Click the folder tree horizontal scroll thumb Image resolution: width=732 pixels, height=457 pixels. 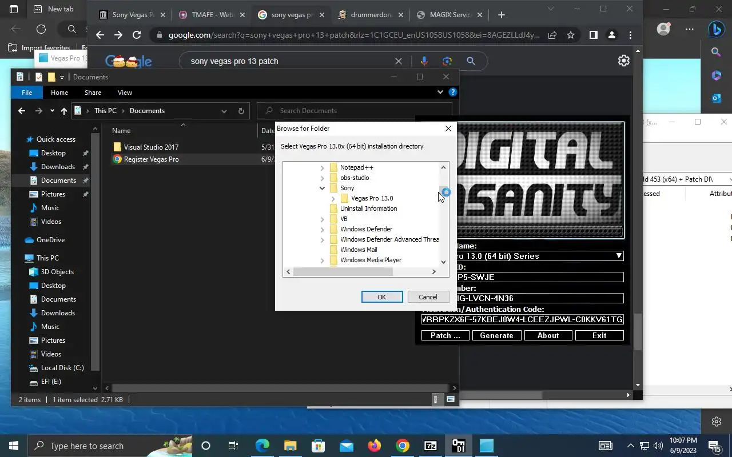[343, 272]
